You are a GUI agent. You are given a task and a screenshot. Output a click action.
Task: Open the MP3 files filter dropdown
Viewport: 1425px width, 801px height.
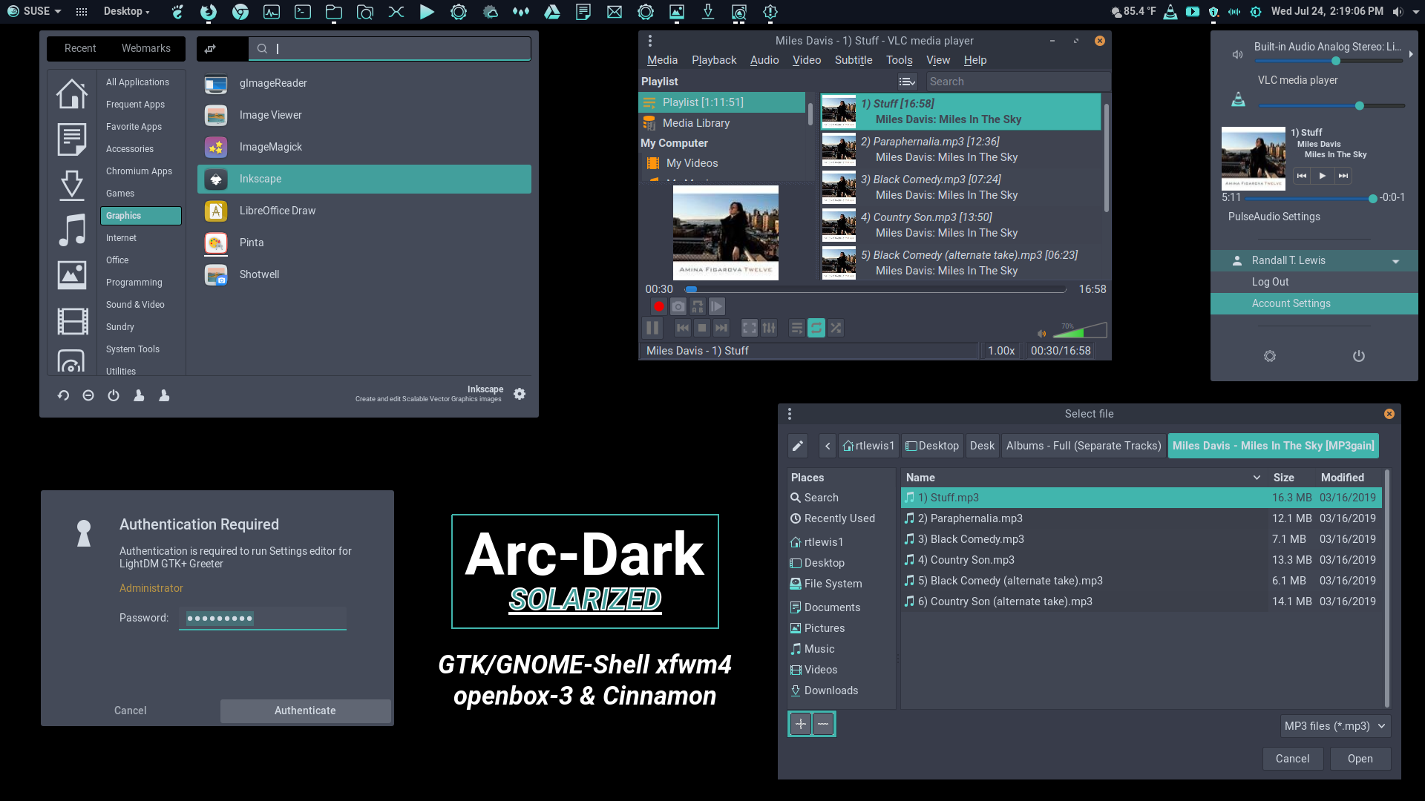point(1335,726)
